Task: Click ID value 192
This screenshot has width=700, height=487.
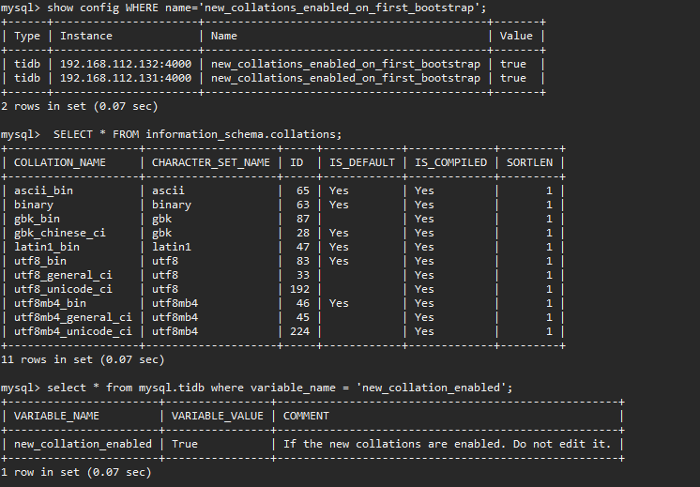Action: tap(299, 289)
